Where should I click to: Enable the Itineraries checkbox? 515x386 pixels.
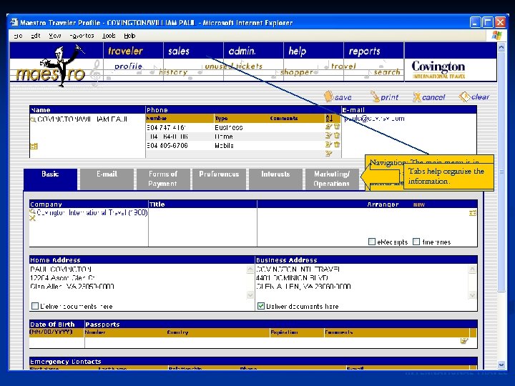(416, 242)
